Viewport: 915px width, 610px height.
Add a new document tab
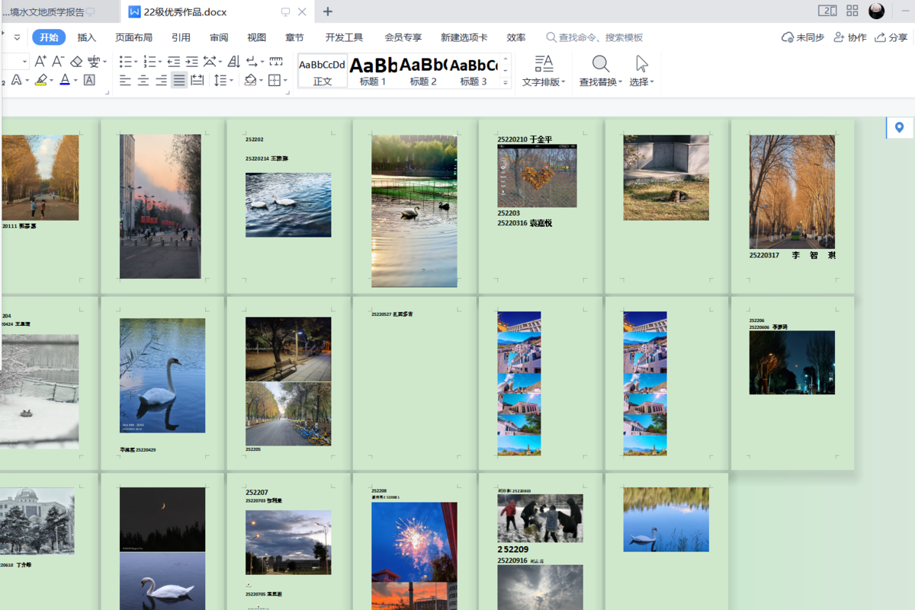(x=328, y=11)
